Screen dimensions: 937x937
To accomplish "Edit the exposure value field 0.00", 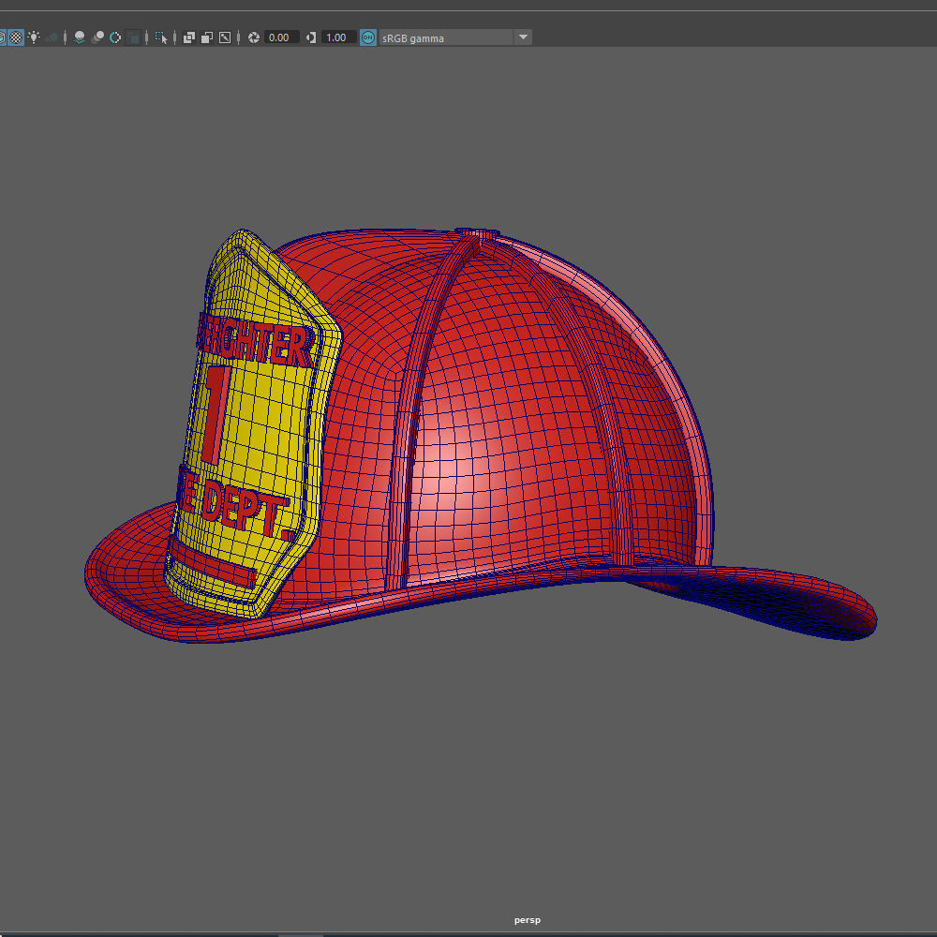I will tap(281, 37).
